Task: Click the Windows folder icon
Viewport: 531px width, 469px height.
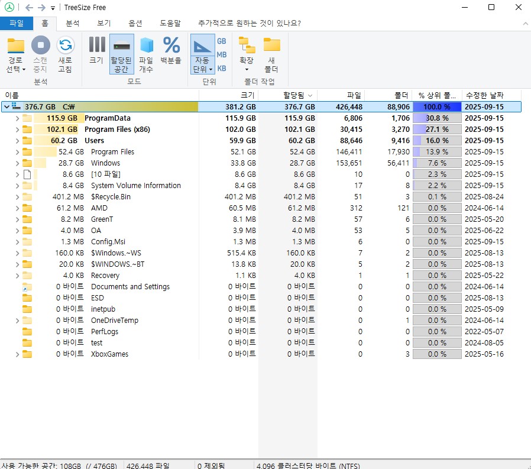Action: coord(27,163)
